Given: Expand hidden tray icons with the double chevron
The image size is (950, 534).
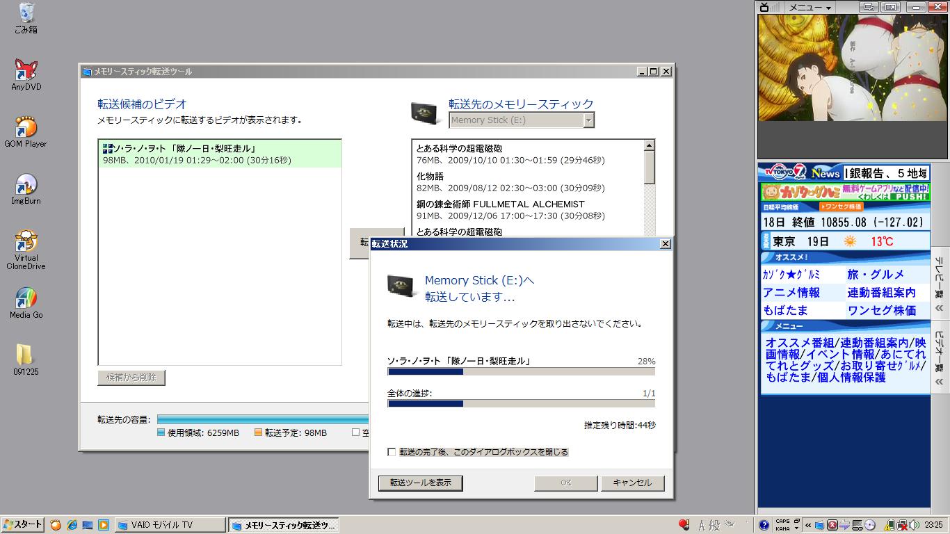Looking at the screenshot, I should pyautogui.click(x=808, y=525).
